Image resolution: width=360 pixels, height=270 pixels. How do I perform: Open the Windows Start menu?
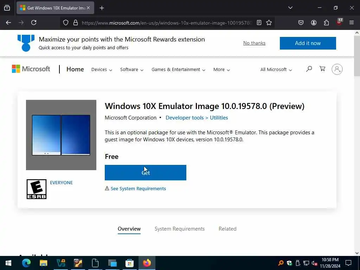(8, 263)
